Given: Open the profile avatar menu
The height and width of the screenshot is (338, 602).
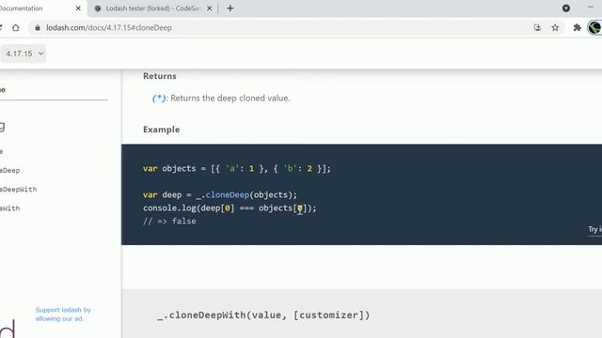Looking at the screenshot, I should pos(594,27).
